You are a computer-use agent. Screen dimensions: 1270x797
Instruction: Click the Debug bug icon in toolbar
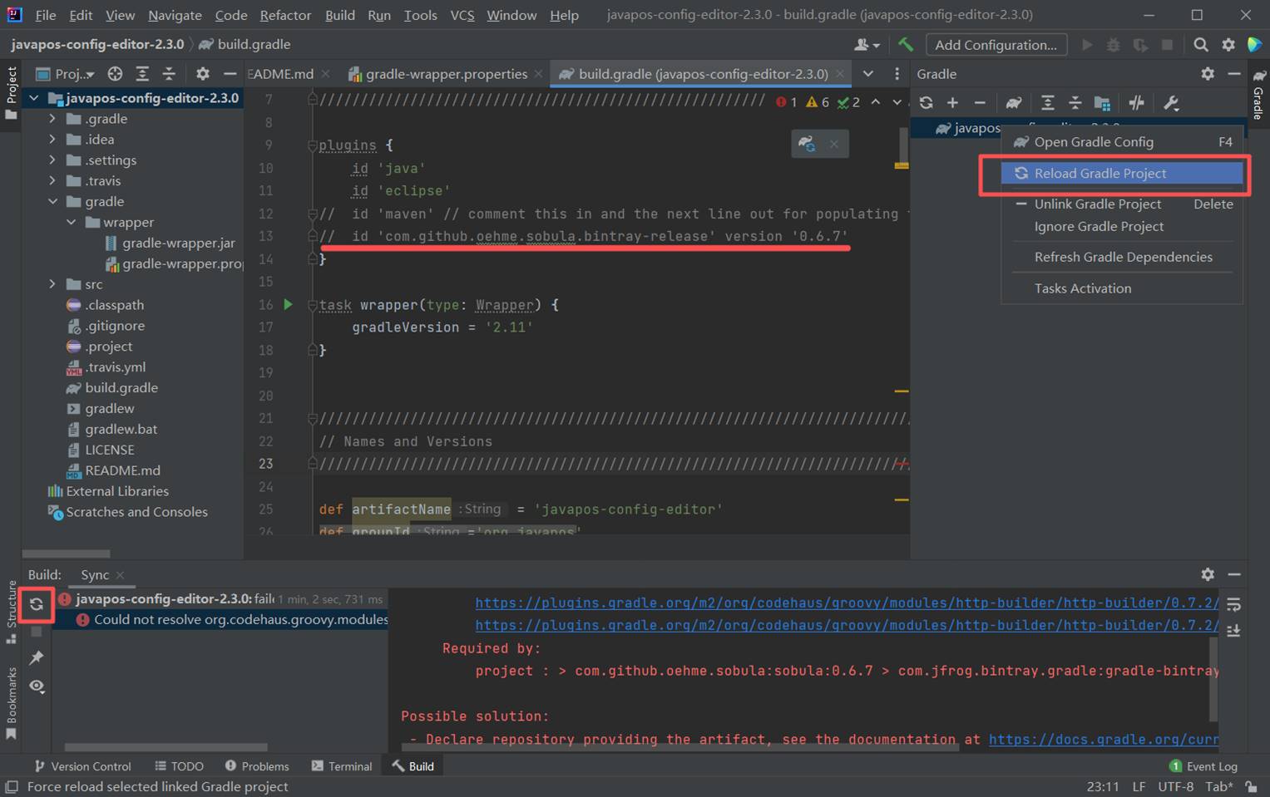pos(1114,44)
